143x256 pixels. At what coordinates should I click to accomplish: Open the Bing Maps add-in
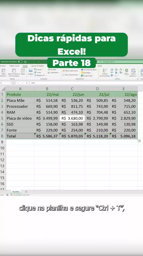(86, 73)
